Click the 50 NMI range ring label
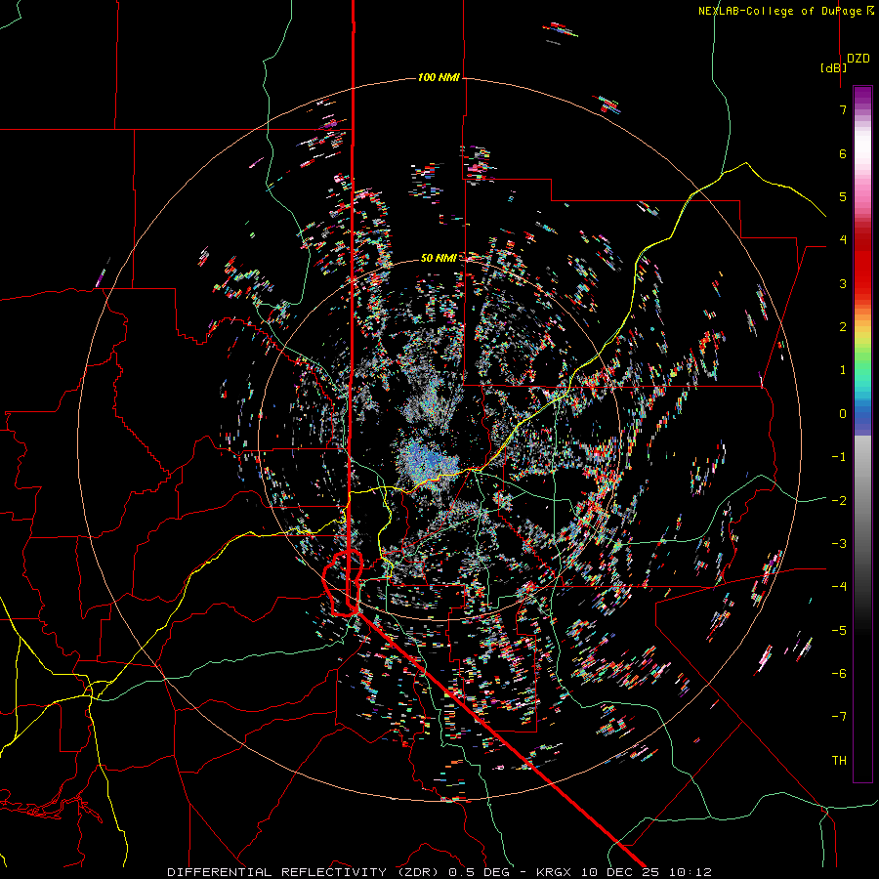Image resolution: width=879 pixels, height=879 pixels. pos(439,258)
